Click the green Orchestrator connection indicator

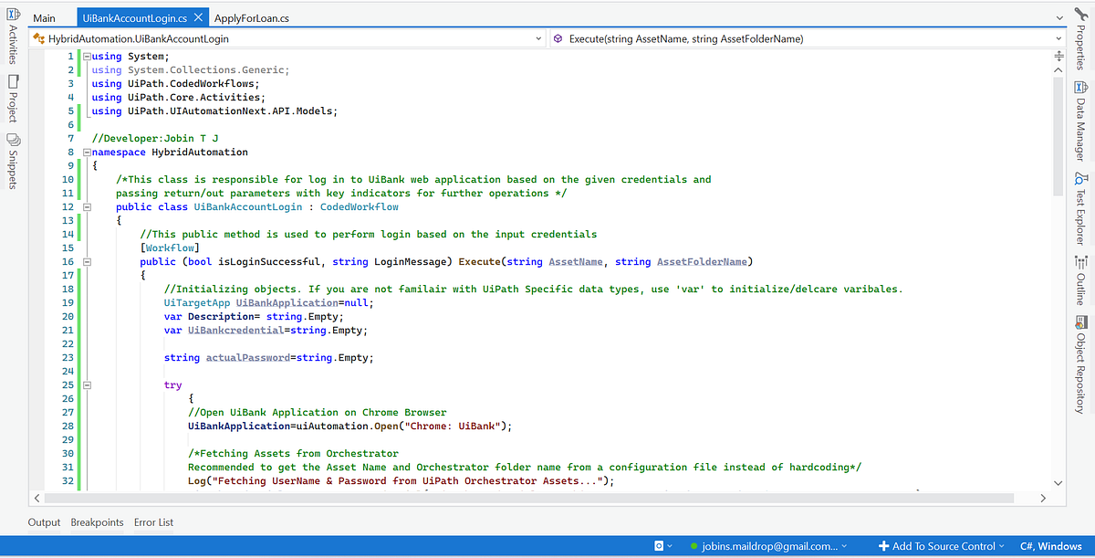coord(693,545)
